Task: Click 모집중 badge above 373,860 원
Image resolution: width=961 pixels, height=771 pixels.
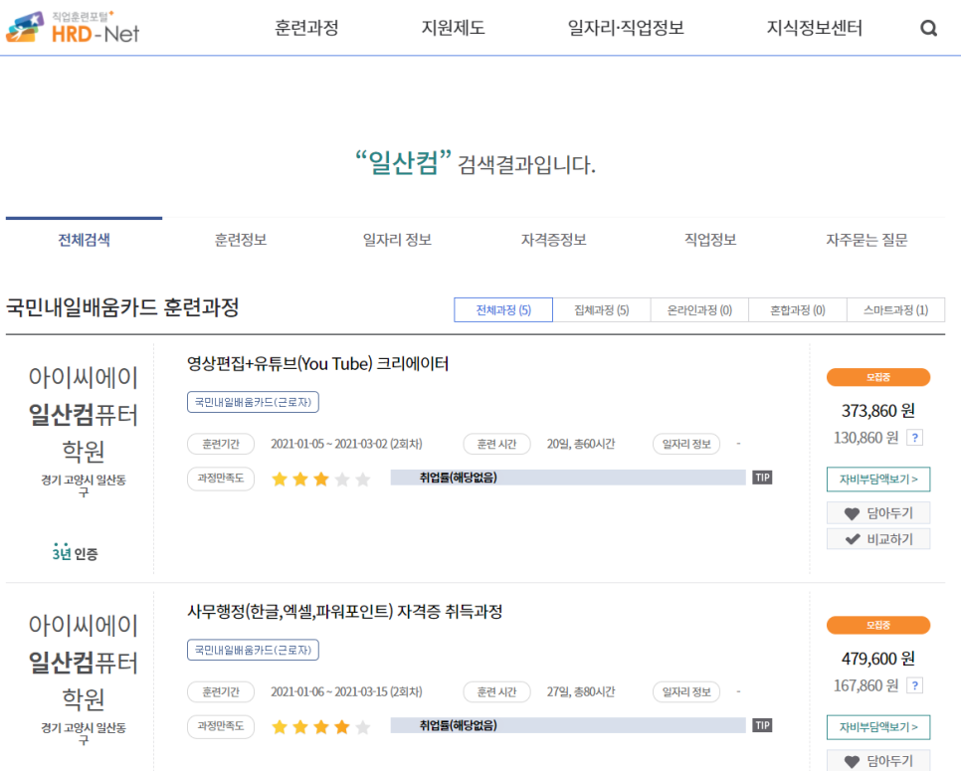Action: (878, 377)
